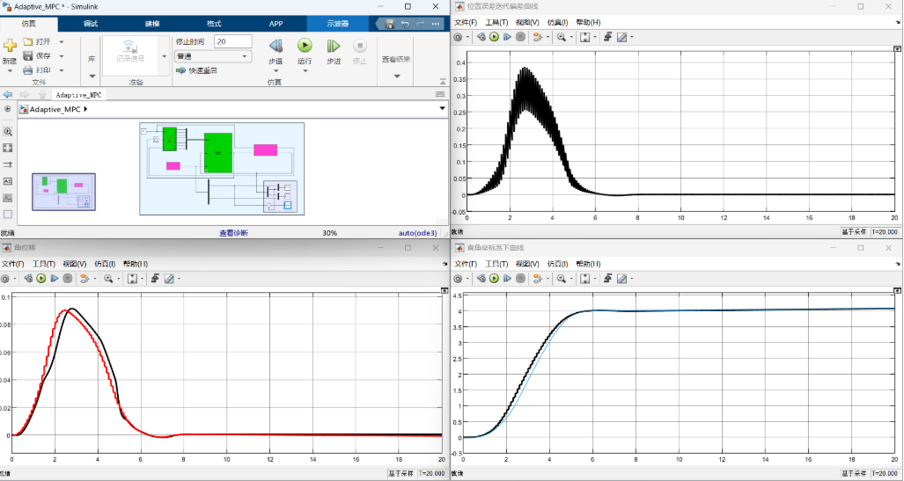The width and height of the screenshot is (904, 481).
Task: Expand the 打开 dropdown arrow
Action: [x=61, y=42]
